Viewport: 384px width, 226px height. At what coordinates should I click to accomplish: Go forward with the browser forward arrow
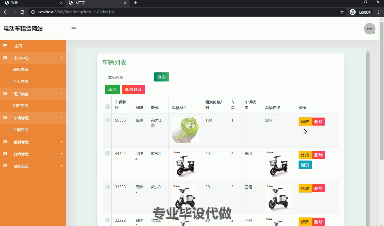point(14,12)
